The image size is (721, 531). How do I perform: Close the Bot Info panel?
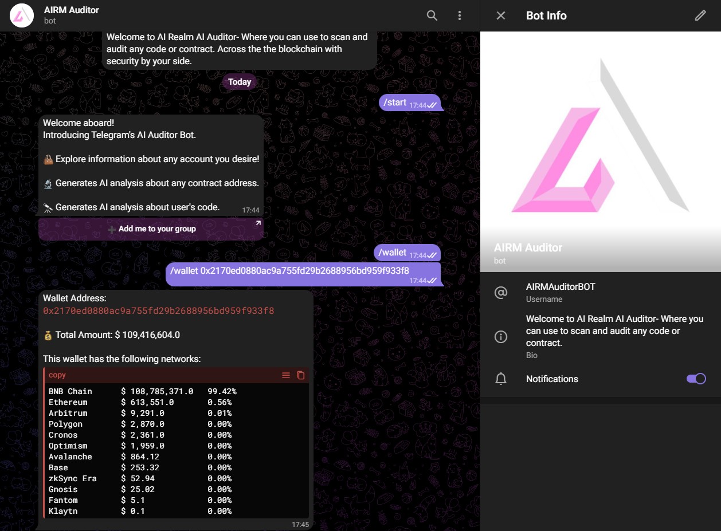[501, 15]
